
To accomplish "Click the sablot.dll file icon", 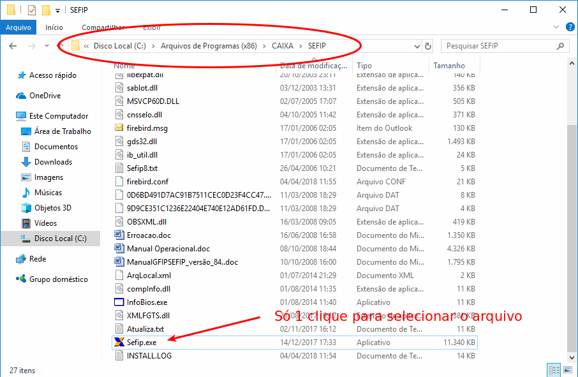I will pos(119,87).
